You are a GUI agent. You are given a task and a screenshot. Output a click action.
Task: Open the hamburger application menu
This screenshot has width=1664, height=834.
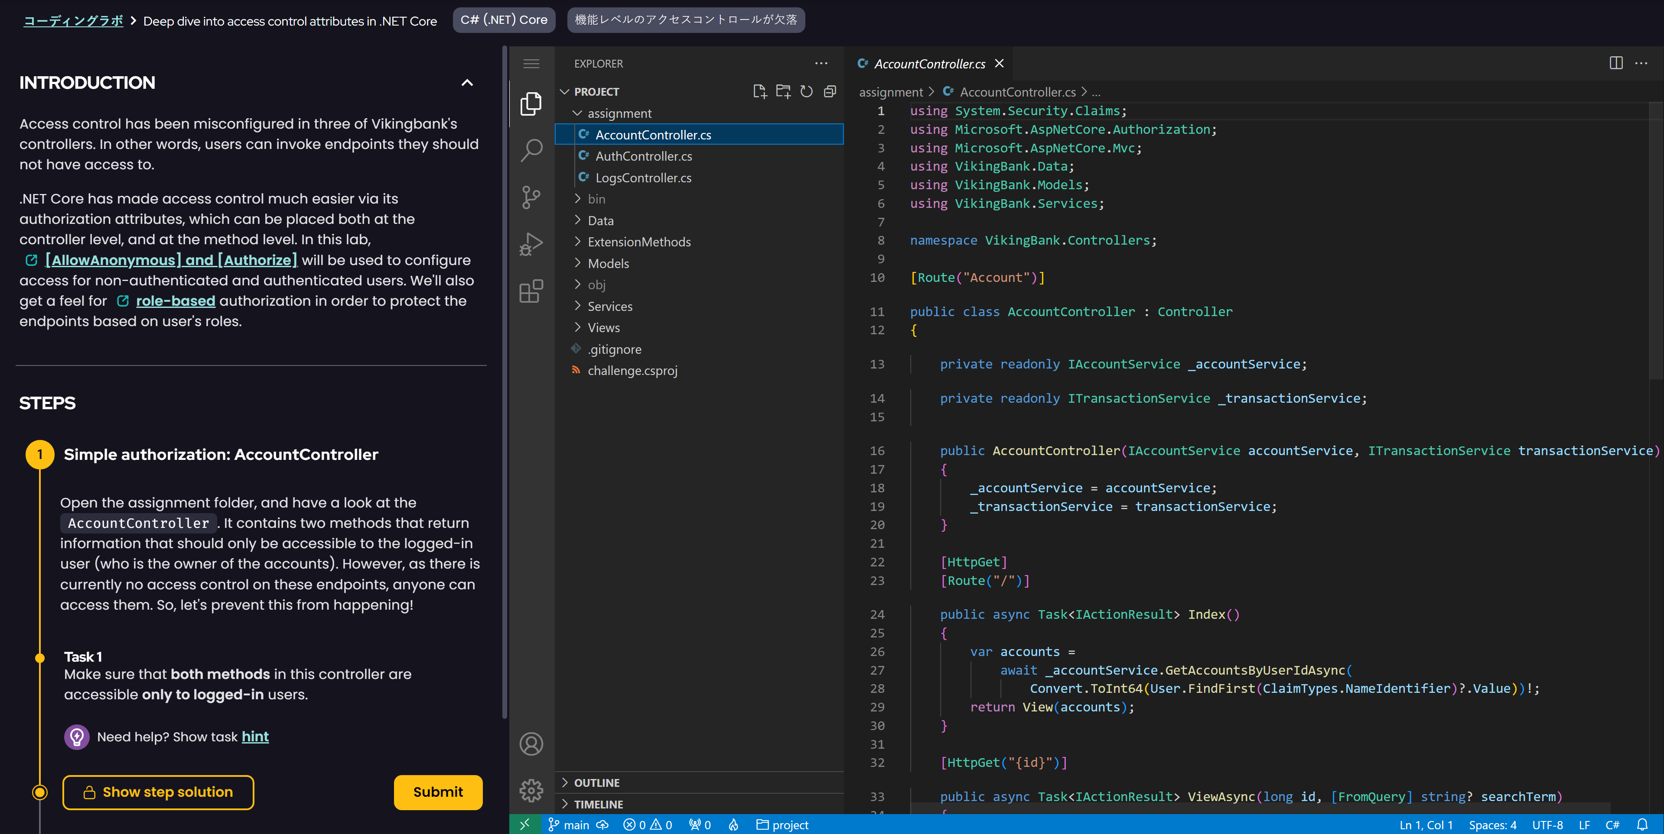(531, 63)
